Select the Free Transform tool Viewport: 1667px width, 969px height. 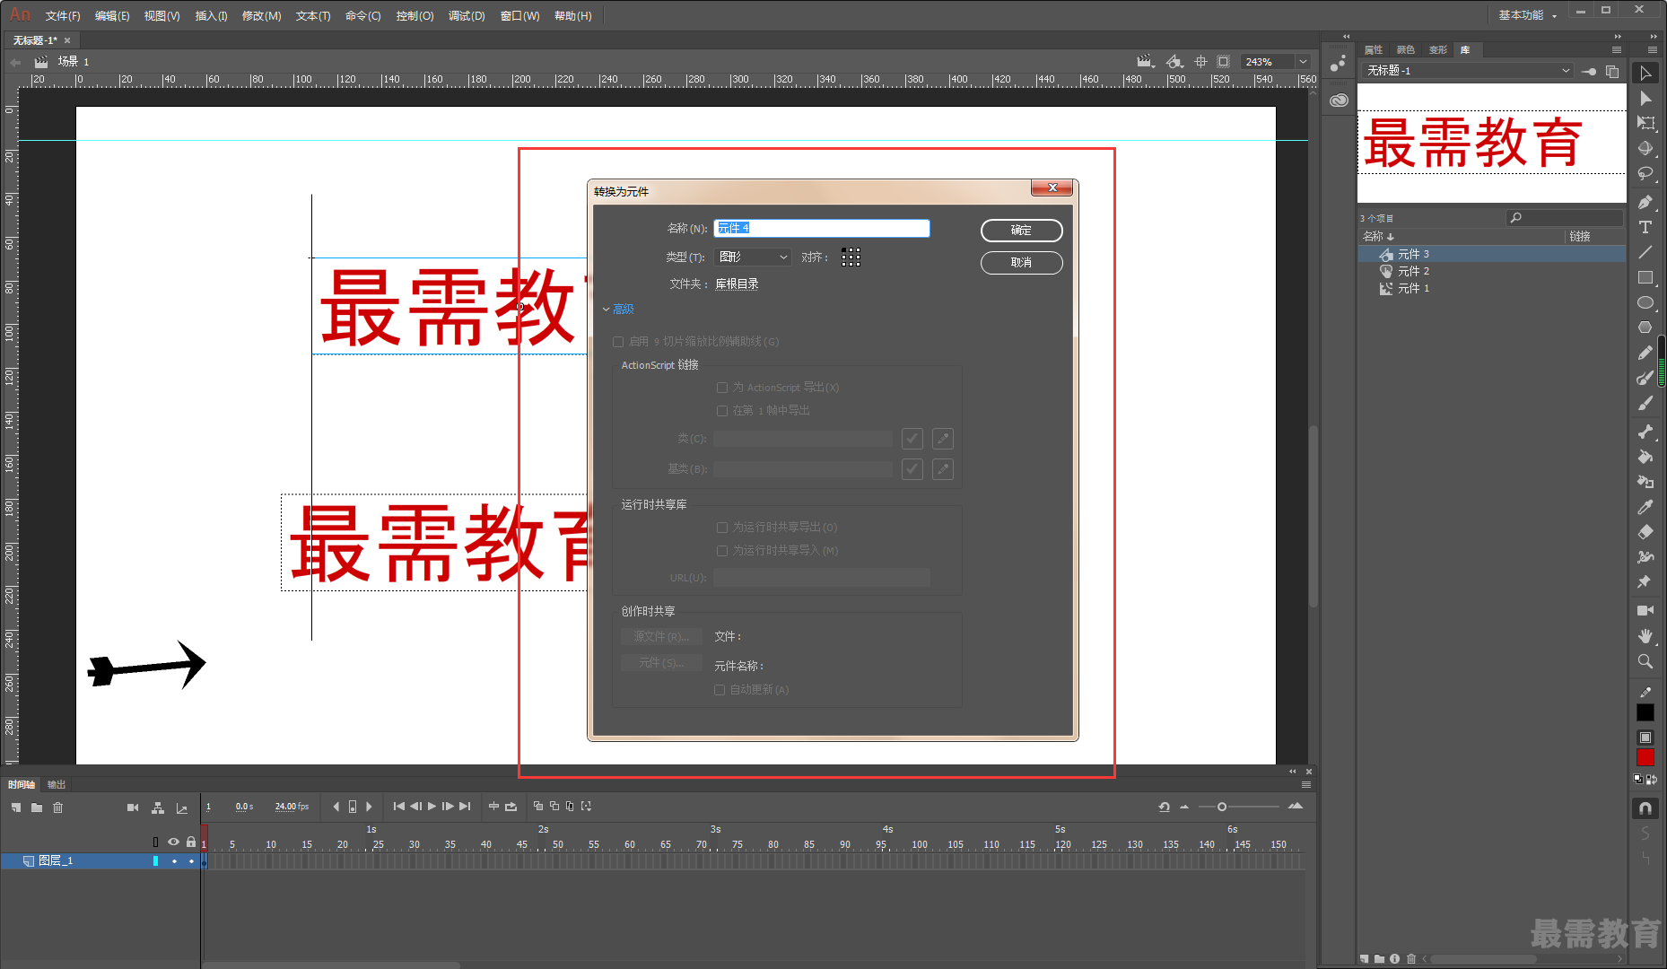point(1645,124)
